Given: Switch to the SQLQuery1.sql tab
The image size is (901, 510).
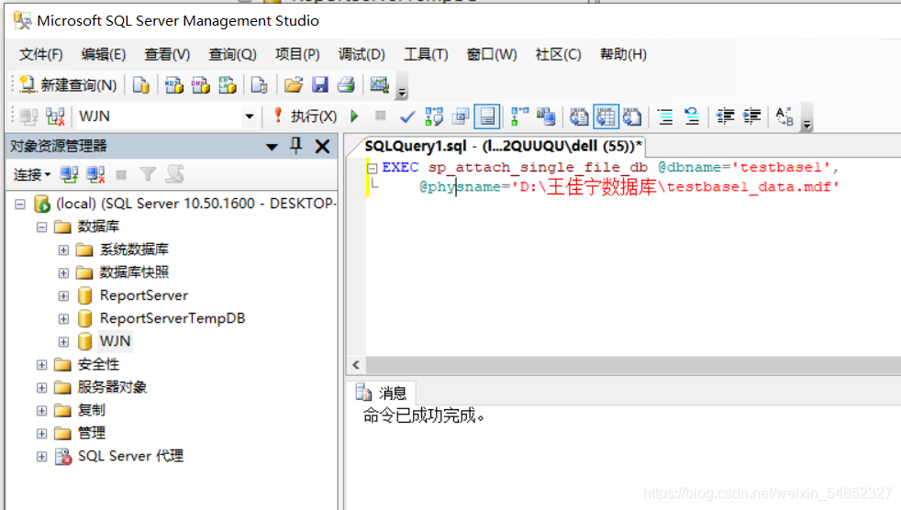Looking at the screenshot, I should tap(503, 146).
